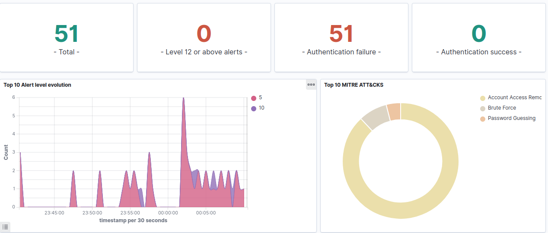
Task: Click the 'Authentication success' label
Action: point(479,52)
